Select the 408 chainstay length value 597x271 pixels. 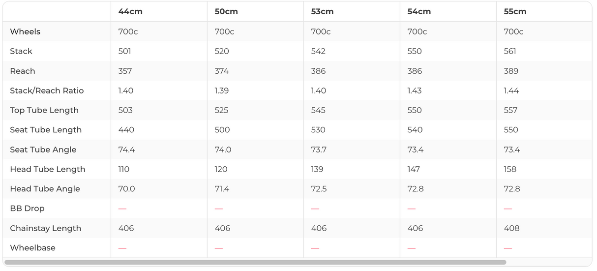[x=511, y=228]
